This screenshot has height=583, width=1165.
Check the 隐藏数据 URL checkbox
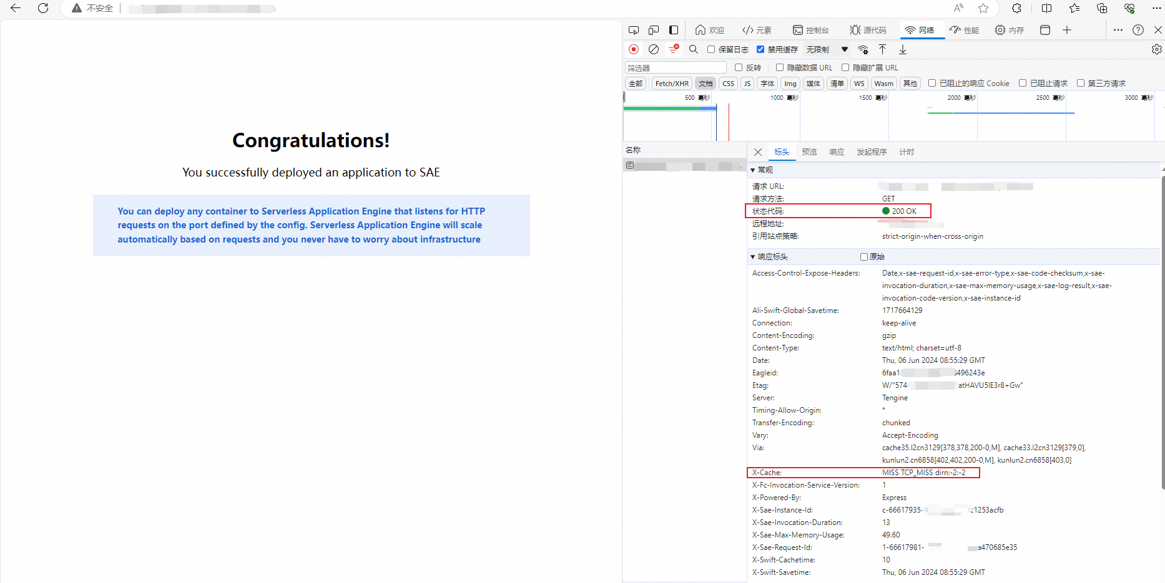(x=780, y=67)
